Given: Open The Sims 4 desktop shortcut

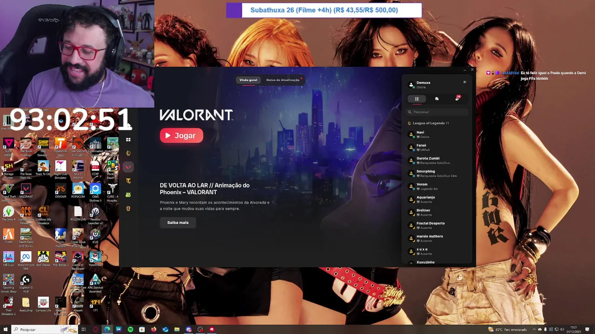Looking at the screenshot, I should pos(8,214).
